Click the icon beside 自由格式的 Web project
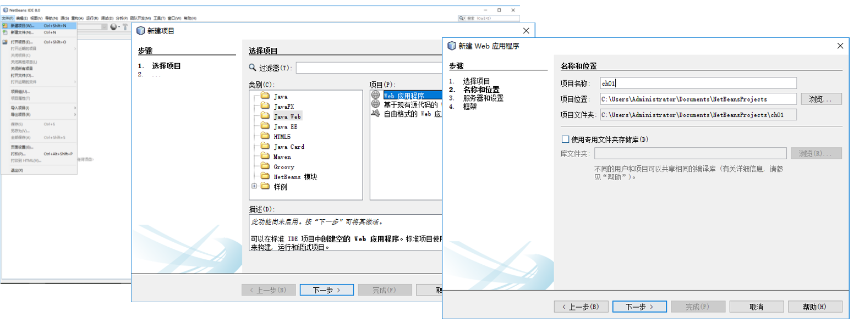Image resolution: width=854 pixels, height=323 pixels. (x=376, y=114)
